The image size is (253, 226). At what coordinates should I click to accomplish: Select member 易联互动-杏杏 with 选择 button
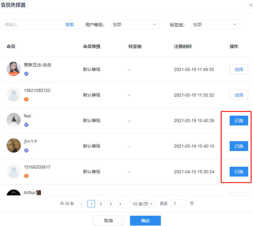tap(239, 70)
